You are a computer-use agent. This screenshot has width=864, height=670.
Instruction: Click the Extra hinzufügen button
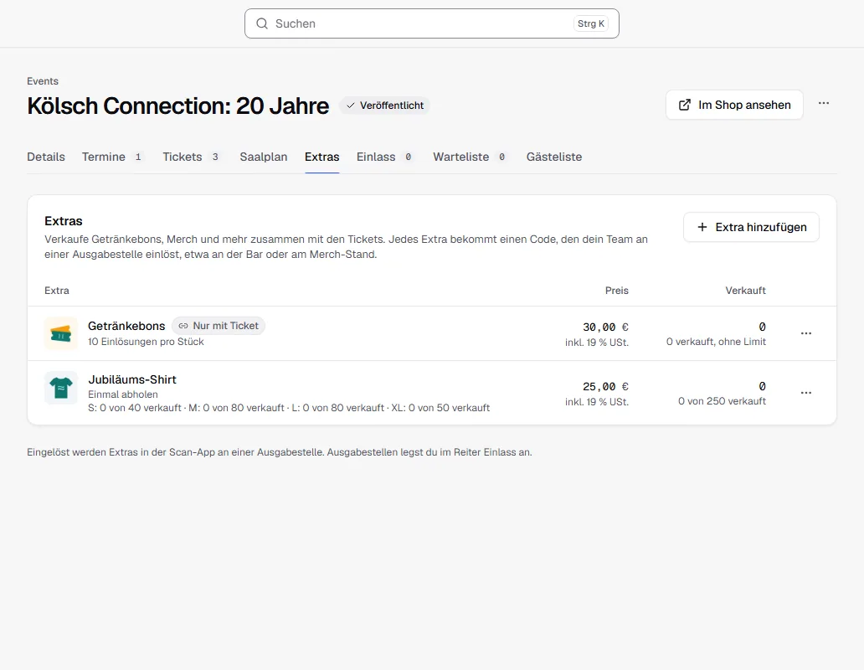point(751,227)
